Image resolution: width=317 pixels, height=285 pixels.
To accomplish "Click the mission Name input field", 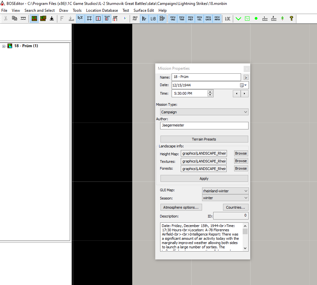I will point(206,77).
